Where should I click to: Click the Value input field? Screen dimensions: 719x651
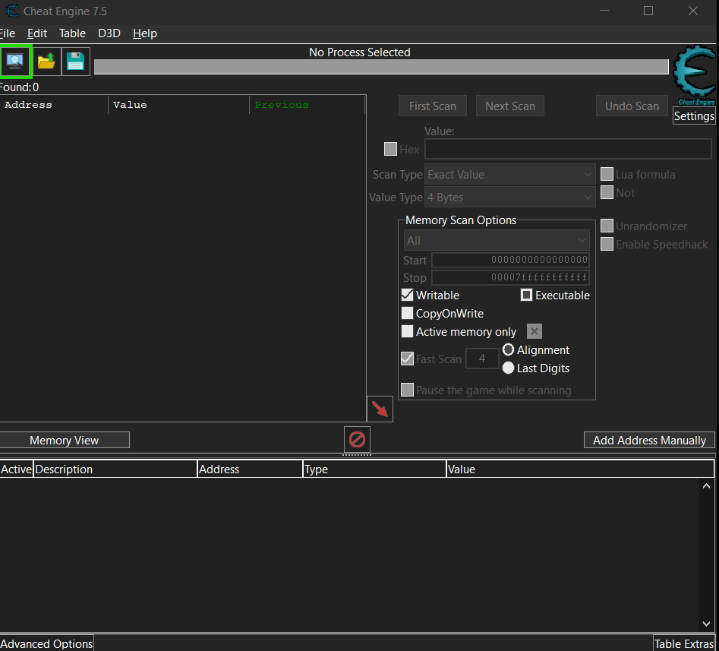[568, 149]
